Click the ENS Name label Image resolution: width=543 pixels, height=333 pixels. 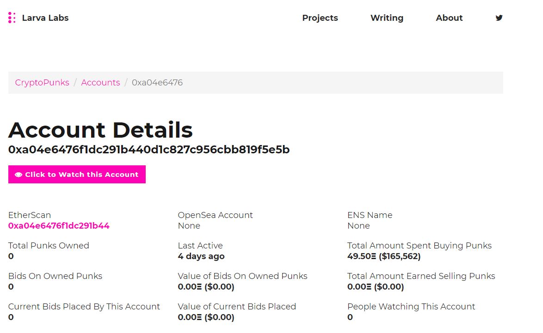370,215
